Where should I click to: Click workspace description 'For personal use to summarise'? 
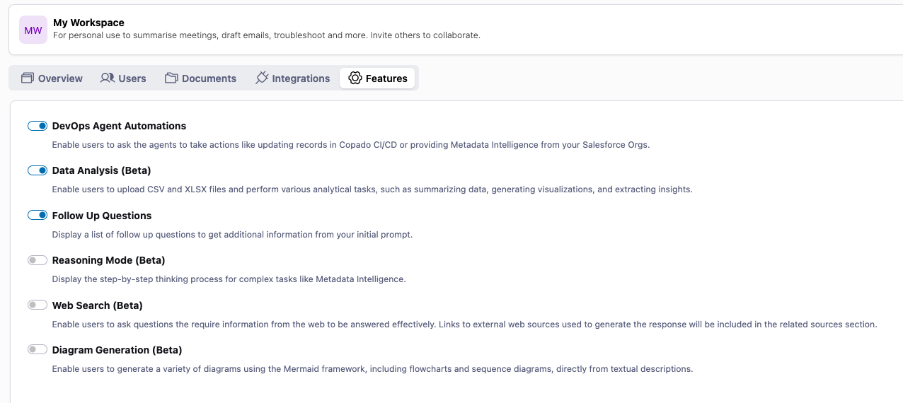(267, 35)
